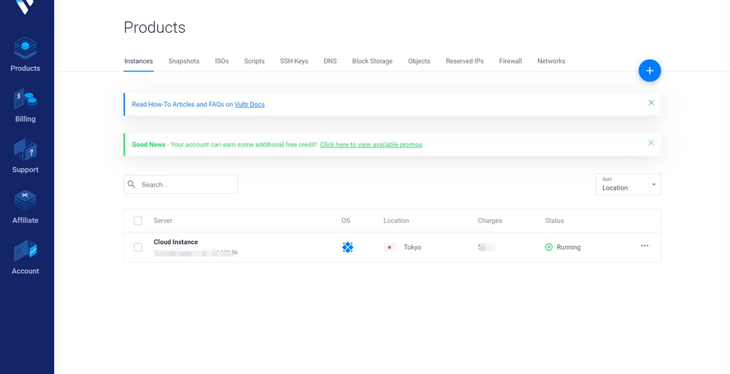Open the Products sidebar section

tap(26, 55)
